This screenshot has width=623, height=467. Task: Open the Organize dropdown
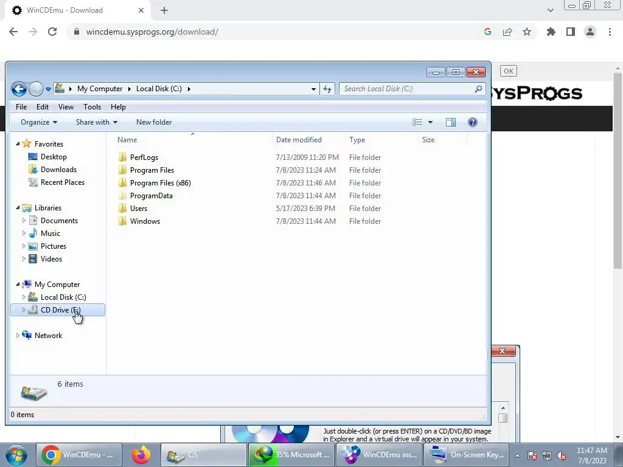pyautogui.click(x=39, y=122)
